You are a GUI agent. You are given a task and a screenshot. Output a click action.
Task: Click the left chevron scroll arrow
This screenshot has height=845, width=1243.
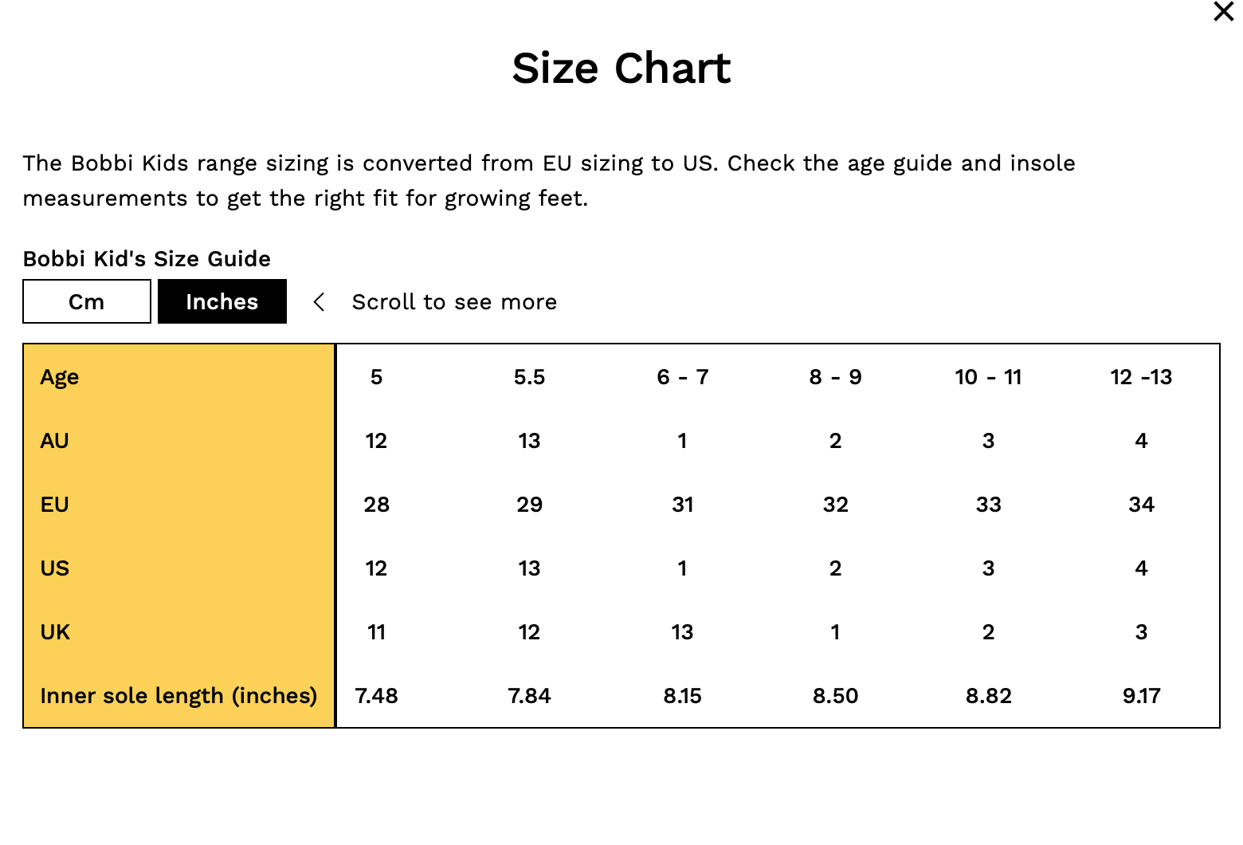(x=320, y=302)
